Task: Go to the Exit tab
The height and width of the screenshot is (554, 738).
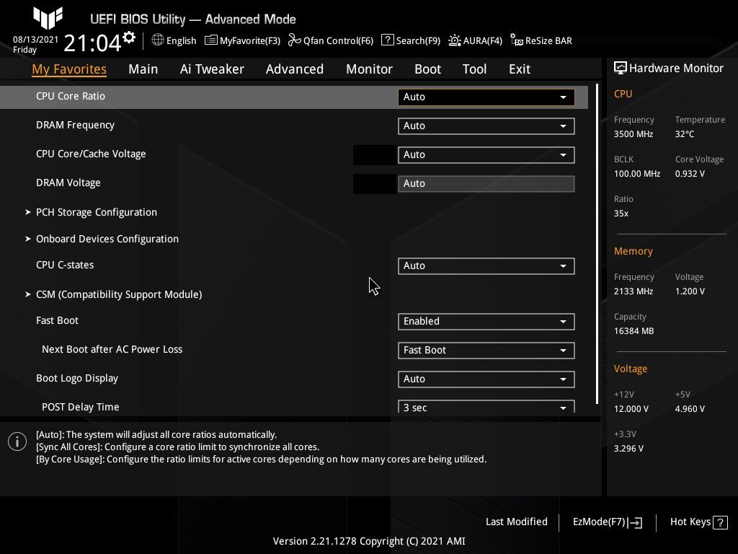Action: pyautogui.click(x=520, y=69)
